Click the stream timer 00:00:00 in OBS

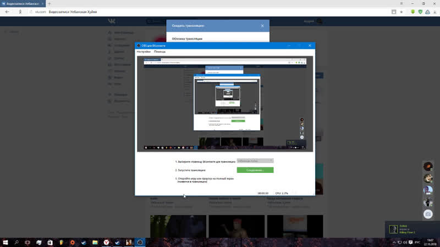pyautogui.click(x=263, y=193)
